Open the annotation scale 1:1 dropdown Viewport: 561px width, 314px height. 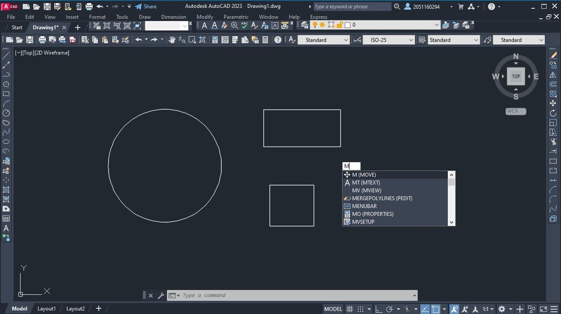click(488, 309)
